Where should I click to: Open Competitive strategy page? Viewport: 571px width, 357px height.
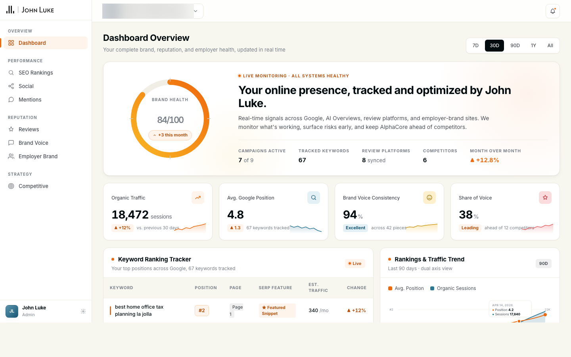pyautogui.click(x=46, y=186)
